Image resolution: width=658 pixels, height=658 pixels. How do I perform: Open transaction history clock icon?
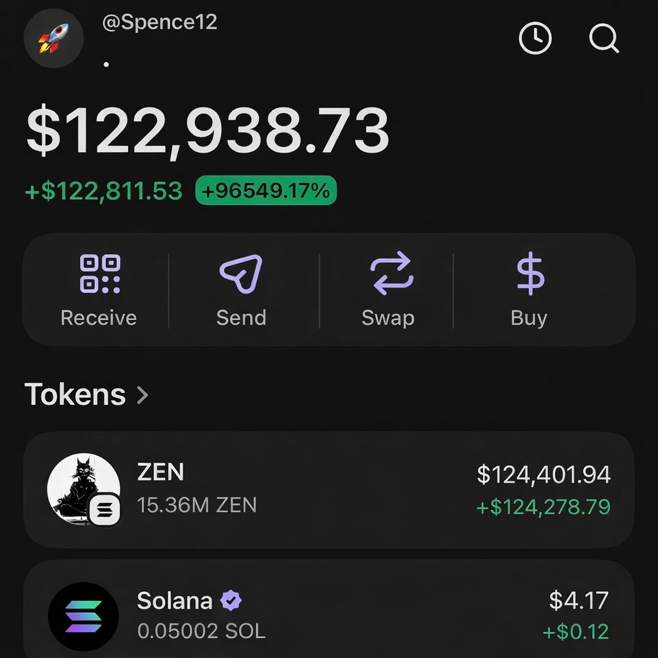point(535,39)
